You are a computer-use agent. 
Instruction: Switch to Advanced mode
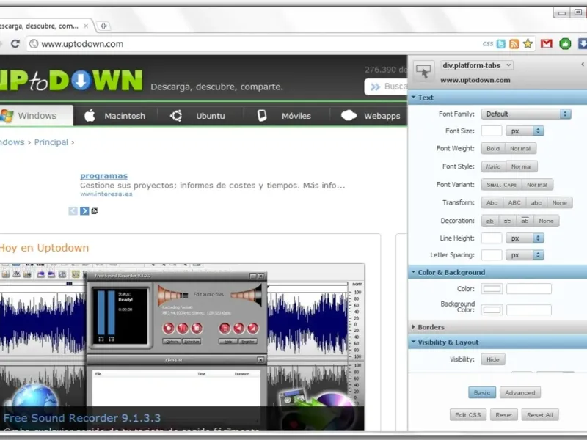click(x=520, y=392)
